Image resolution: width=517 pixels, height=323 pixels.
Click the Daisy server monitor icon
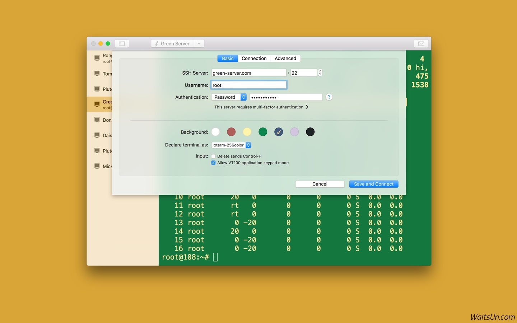point(97,135)
